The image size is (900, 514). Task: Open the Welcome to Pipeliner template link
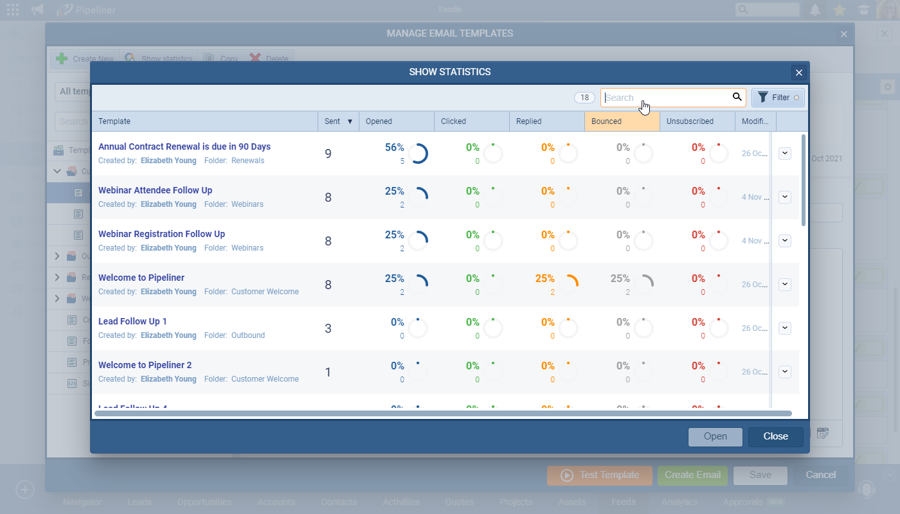click(x=141, y=277)
